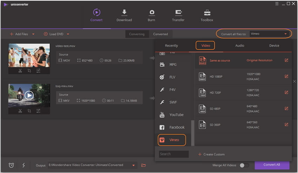Open the Burn section
This screenshot has width=298, height=173.
click(x=151, y=15)
